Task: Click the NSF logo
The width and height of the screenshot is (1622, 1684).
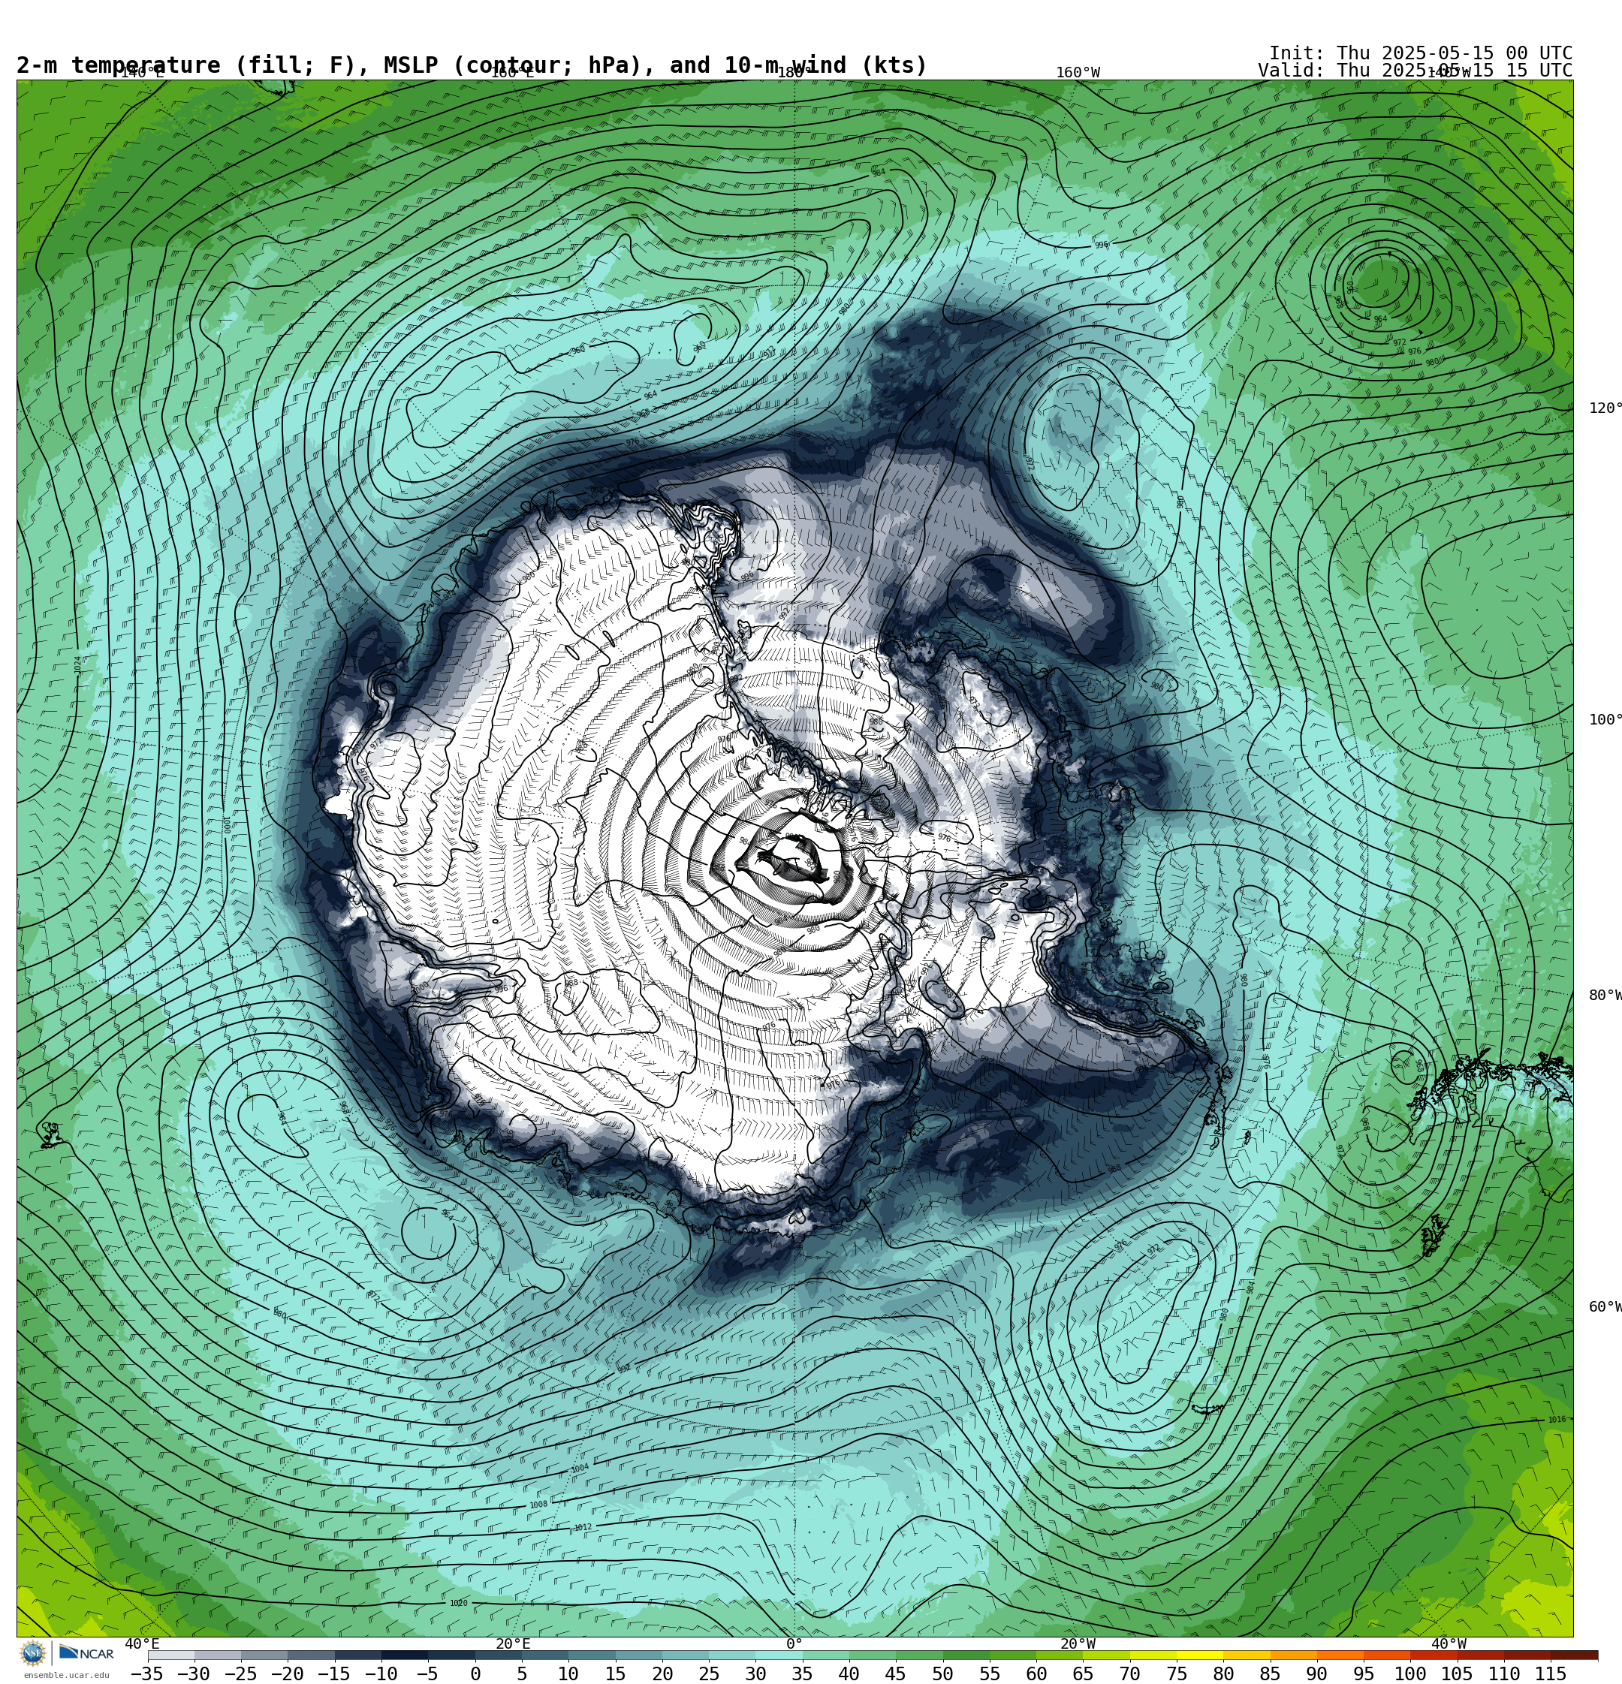Action: 32,1653
